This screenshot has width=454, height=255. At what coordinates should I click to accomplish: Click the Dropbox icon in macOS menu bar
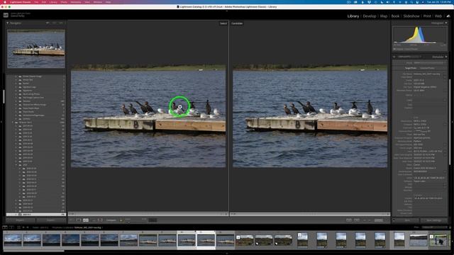(369, 2)
